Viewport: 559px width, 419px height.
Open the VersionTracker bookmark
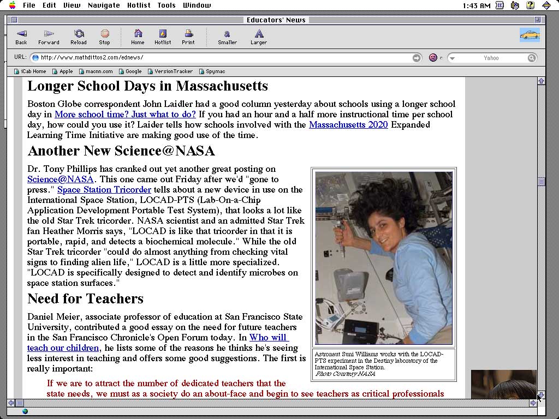point(170,71)
